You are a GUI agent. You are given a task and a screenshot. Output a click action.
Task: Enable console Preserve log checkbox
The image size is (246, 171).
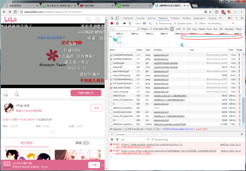pos(153,139)
